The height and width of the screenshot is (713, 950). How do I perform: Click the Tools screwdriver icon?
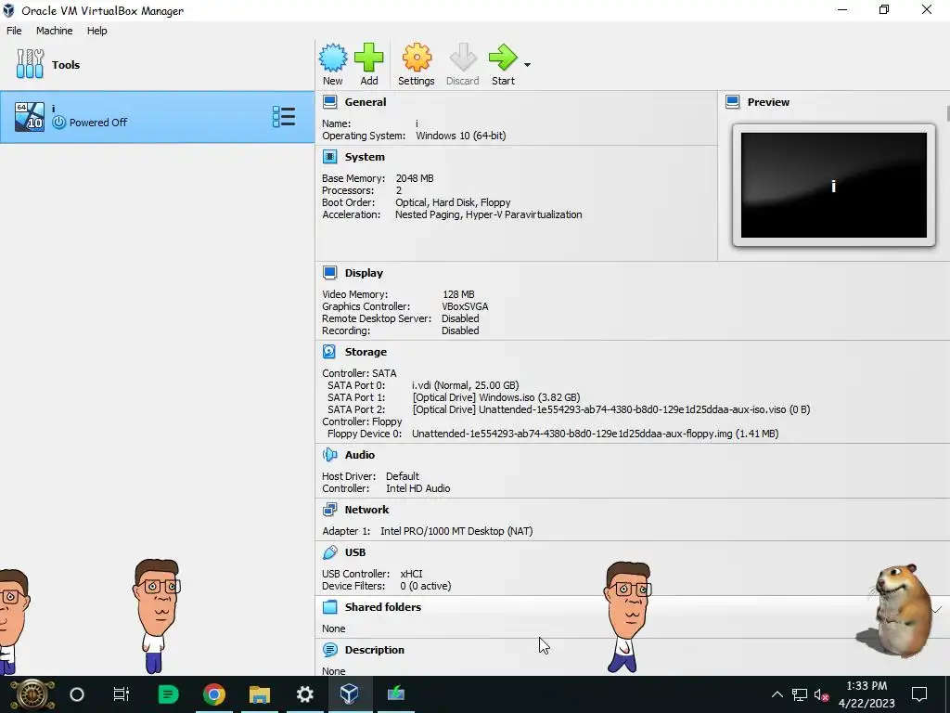[31, 64]
